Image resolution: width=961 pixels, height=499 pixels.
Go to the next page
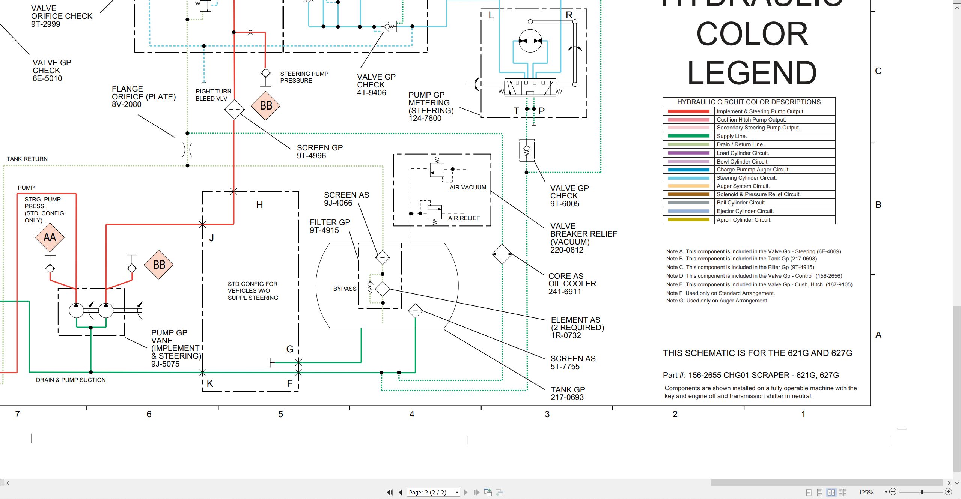pyautogui.click(x=466, y=492)
